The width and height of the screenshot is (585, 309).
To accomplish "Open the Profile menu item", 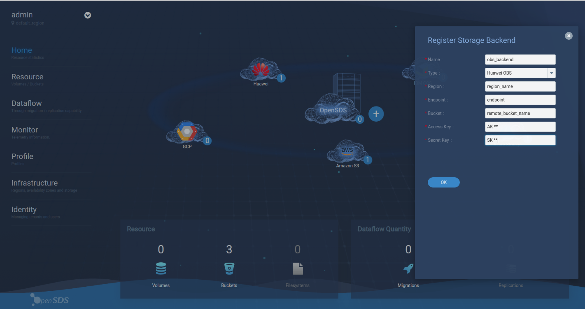I will click(x=22, y=157).
